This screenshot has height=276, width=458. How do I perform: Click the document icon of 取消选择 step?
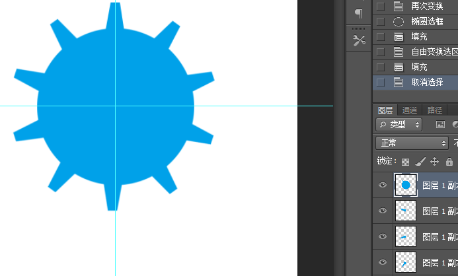pyautogui.click(x=399, y=83)
